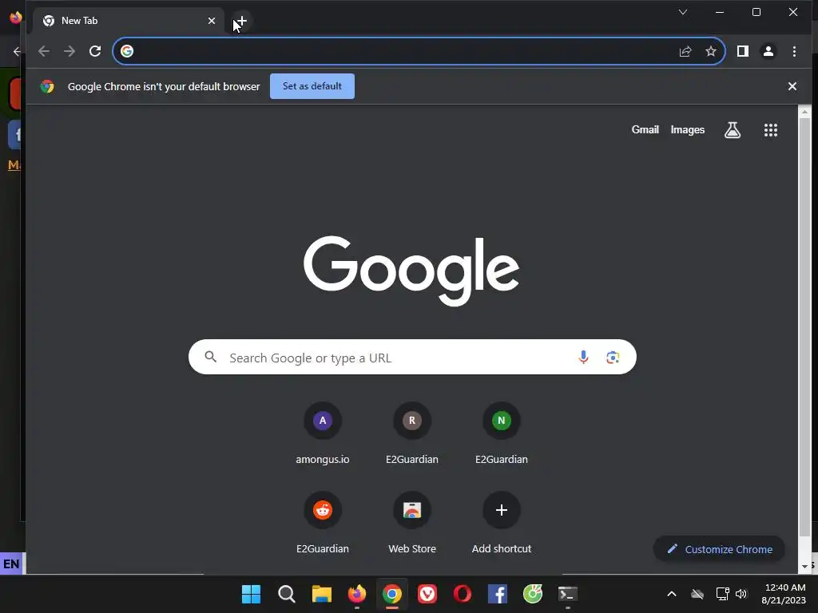Select the New Tab tab

pos(129,21)
